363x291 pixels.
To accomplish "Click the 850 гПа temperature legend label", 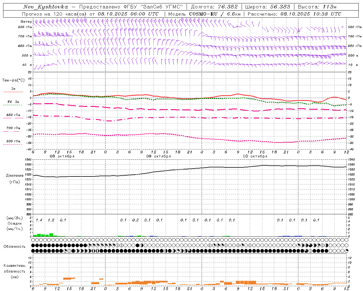I will (x=13, y=115).
